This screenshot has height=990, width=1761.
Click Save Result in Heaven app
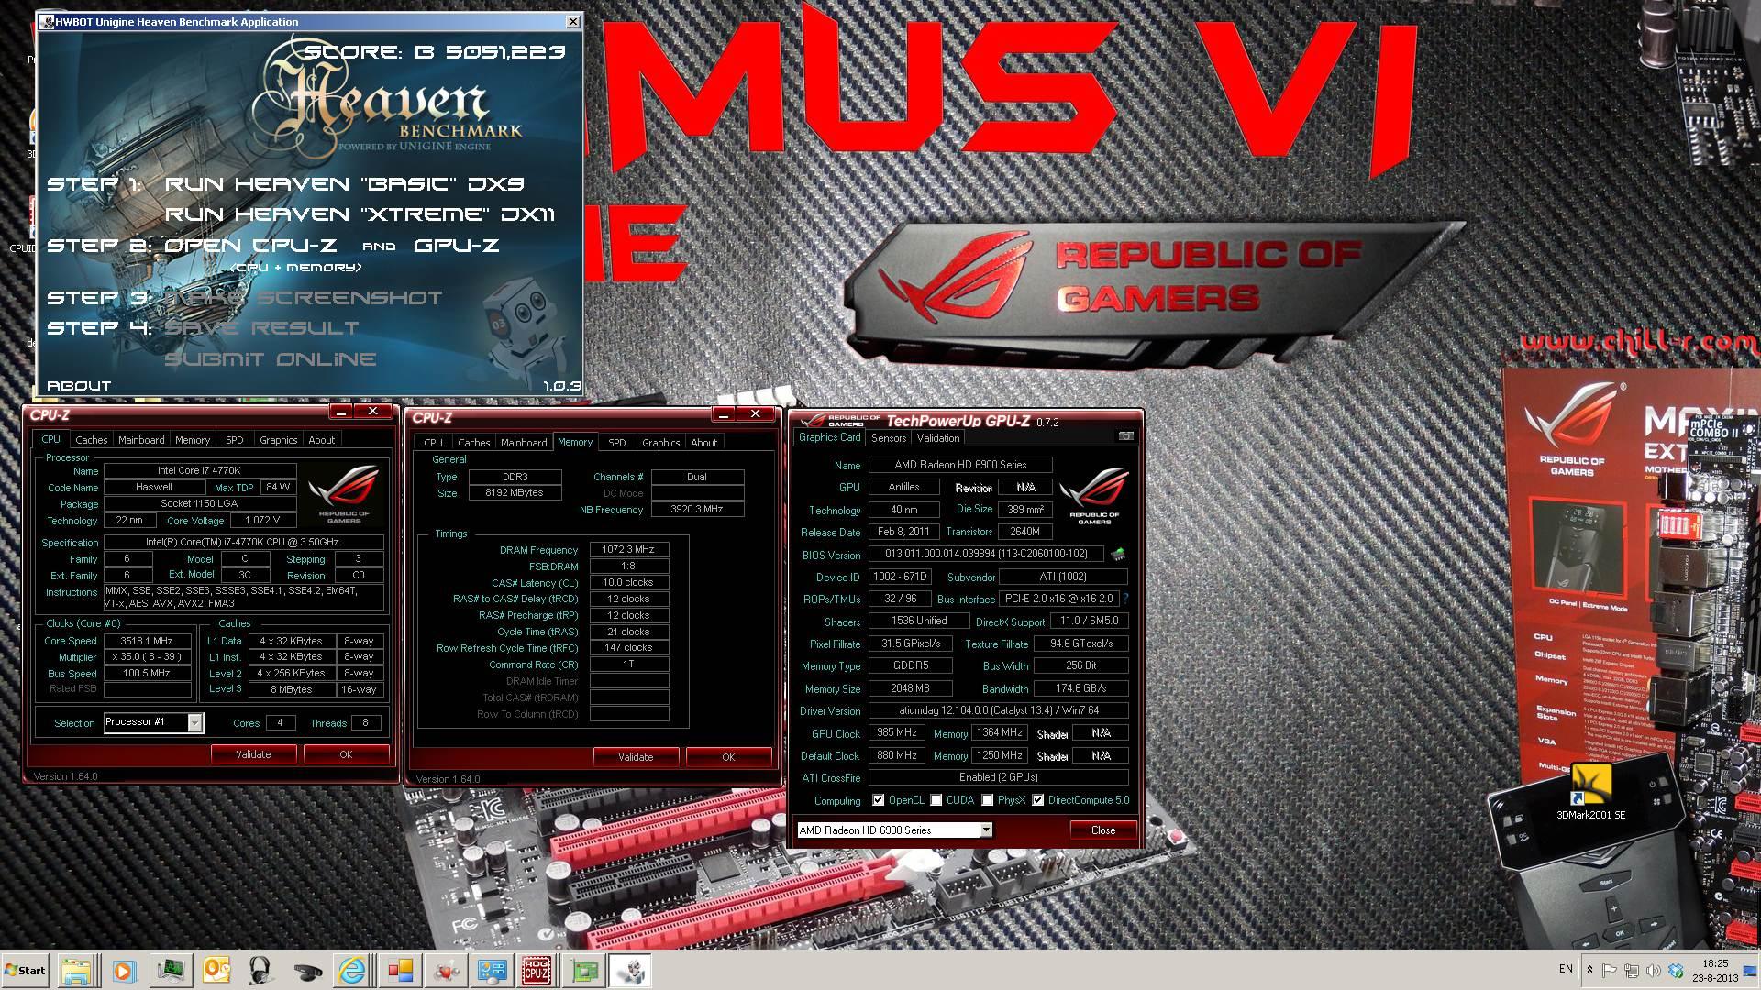point(262,328)
